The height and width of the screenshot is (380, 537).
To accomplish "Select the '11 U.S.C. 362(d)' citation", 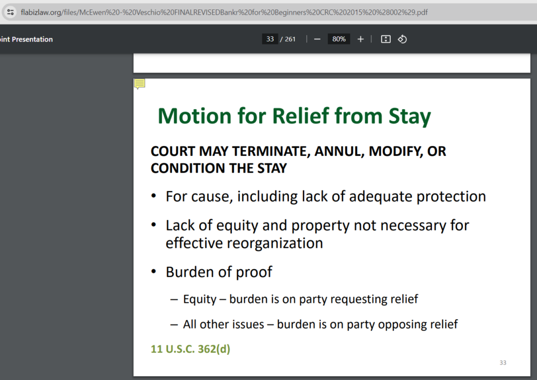I will tap(190, 349).
